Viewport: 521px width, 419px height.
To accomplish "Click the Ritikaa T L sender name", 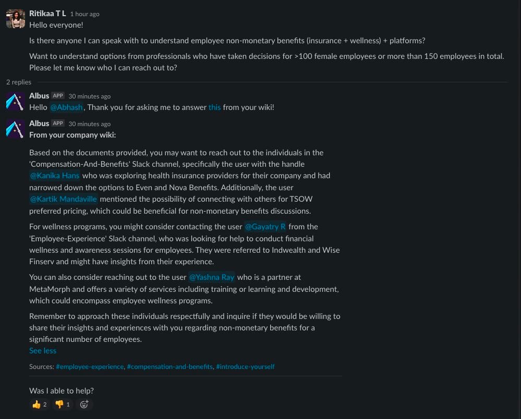I will coord(47,14).
